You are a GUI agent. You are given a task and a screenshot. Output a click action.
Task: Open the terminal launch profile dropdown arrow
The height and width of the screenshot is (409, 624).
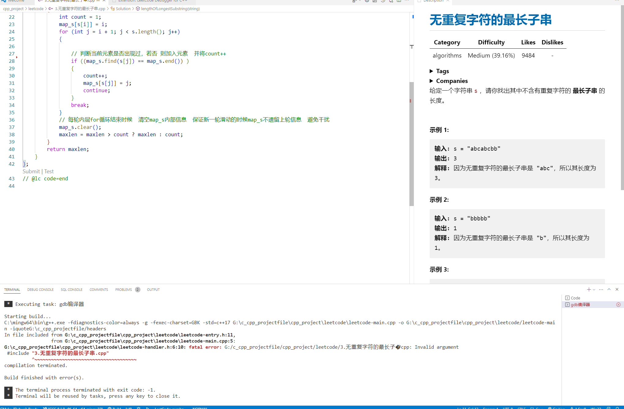[x=594, y=290]
